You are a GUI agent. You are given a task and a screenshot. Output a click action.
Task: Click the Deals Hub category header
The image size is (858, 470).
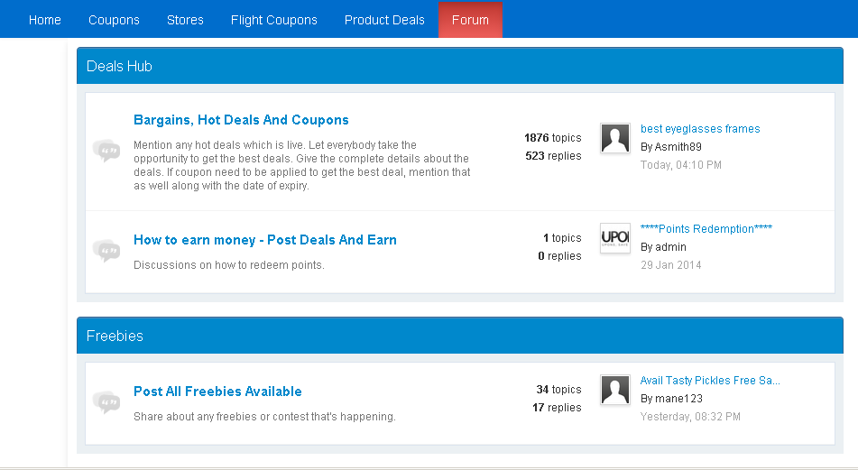(119, 66)
